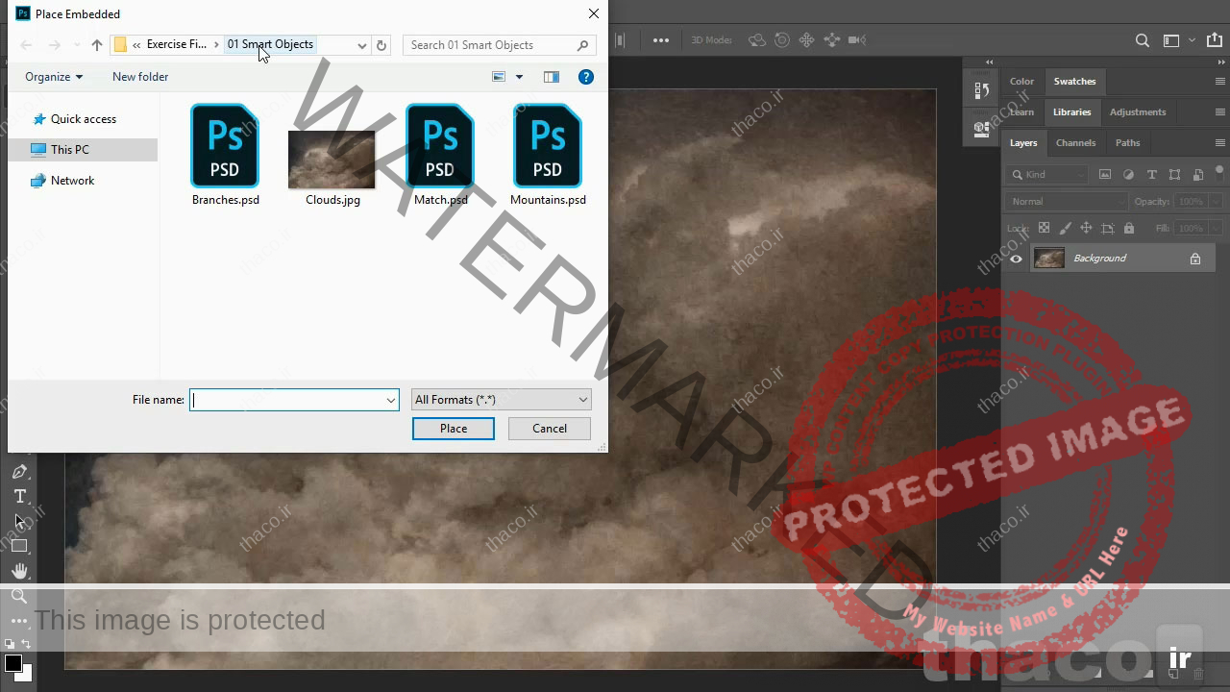The image size is (1230, 692).
Task: Open the History panel icon
Action: (x=981, y=90)
